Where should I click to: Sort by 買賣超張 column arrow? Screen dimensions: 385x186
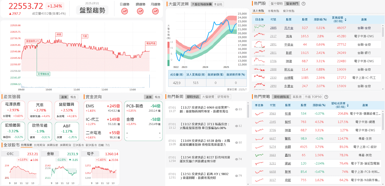click(345, 20)
